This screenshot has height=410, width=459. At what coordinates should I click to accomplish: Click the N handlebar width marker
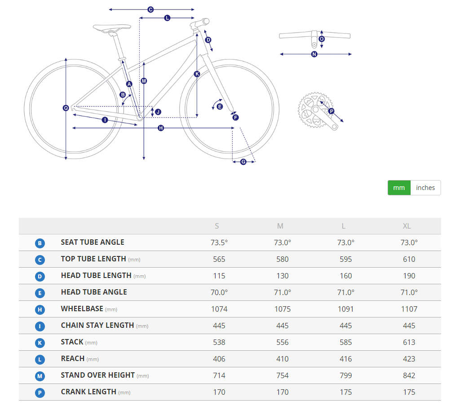(314, 54)
